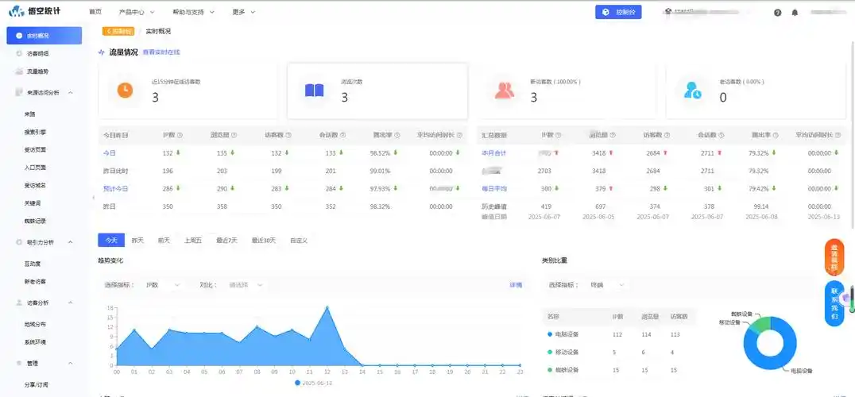Click the red users icon on 新访客数 card
Screen dimensions: 855x397
[505, 90]
